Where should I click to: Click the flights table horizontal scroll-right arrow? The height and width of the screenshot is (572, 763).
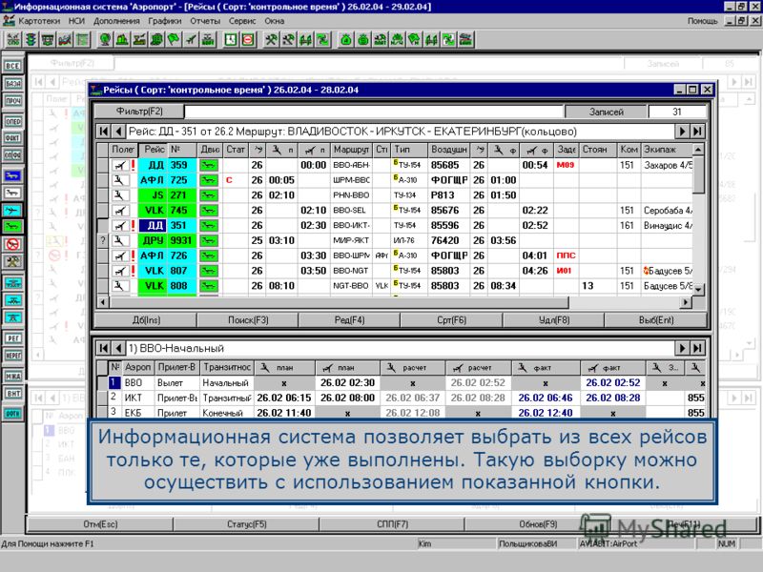tap(686, 302)
